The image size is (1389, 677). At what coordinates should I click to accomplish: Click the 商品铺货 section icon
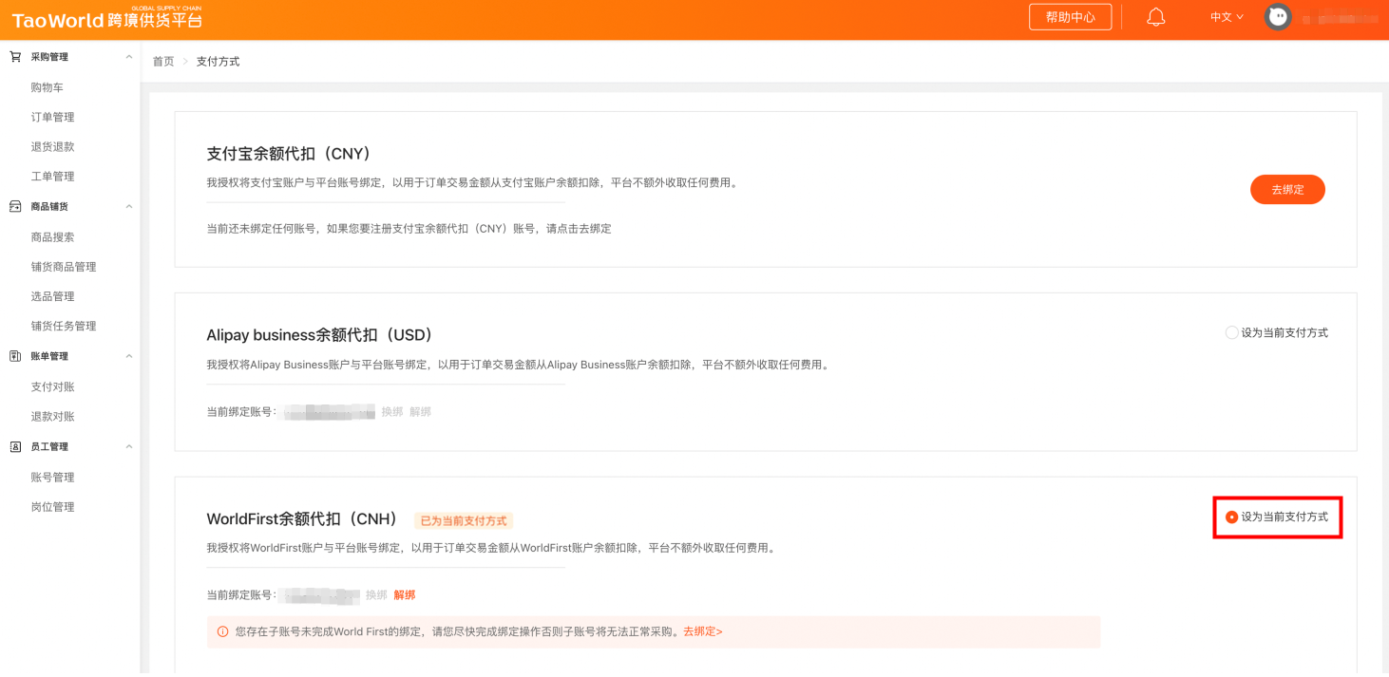14,206
